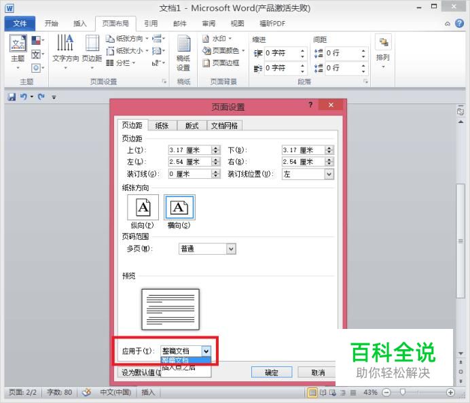Choose 整篇文档 in dropdown list
Screen dimensions: 470x403
pos(186,360)
